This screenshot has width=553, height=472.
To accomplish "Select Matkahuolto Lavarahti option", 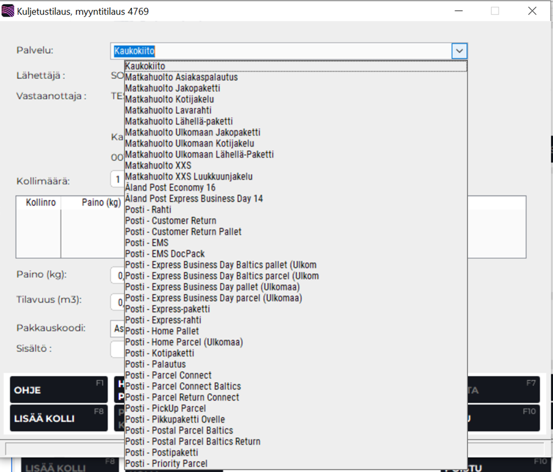I will (x=169, y=111).
